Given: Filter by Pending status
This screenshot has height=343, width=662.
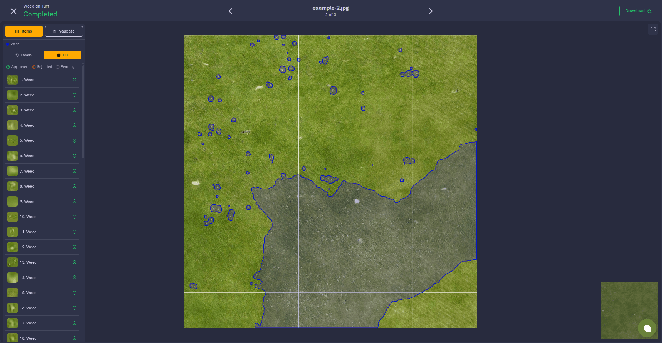Looking at the screenshot, I should [x=65, y=67].
